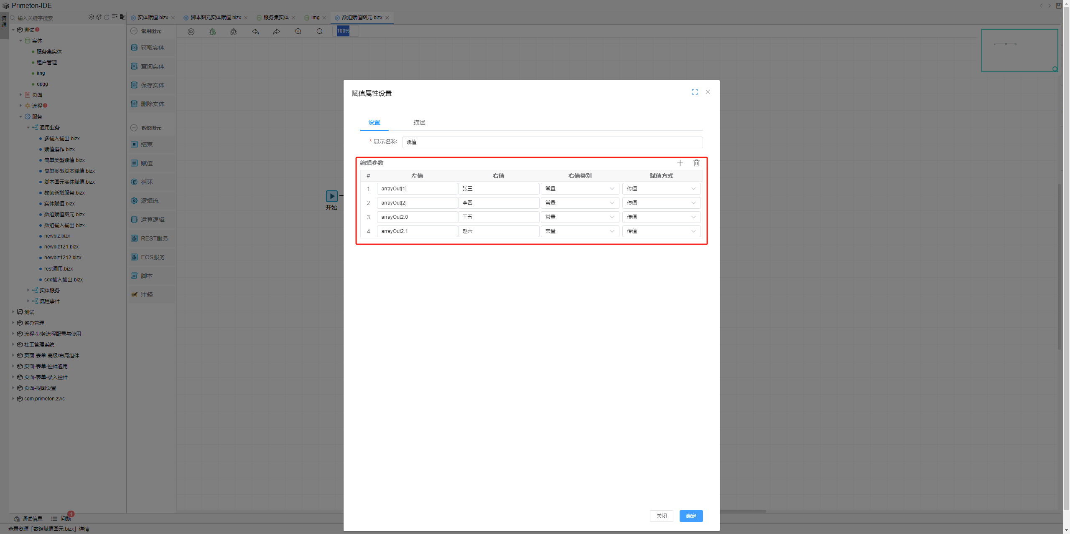Image resolution: width=1070 pixels, height=534 pixels.
Task: Click the undo arrow in toolbar
Action: [x=255, y=31]
